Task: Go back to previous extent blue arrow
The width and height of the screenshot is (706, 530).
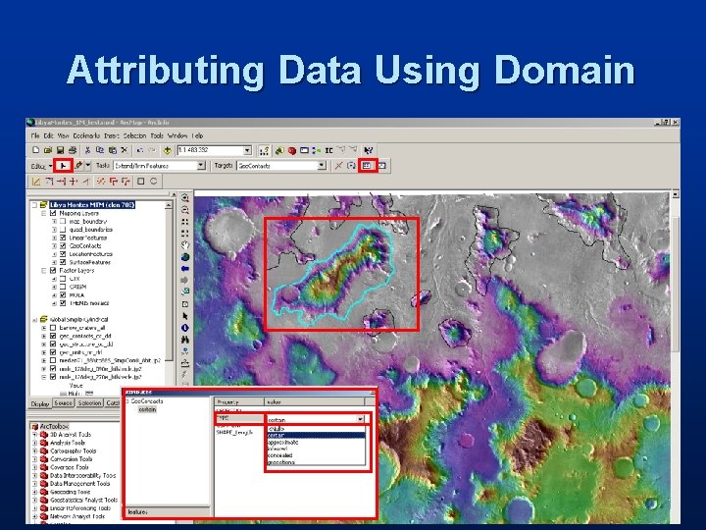Action: tap(184, 269)
